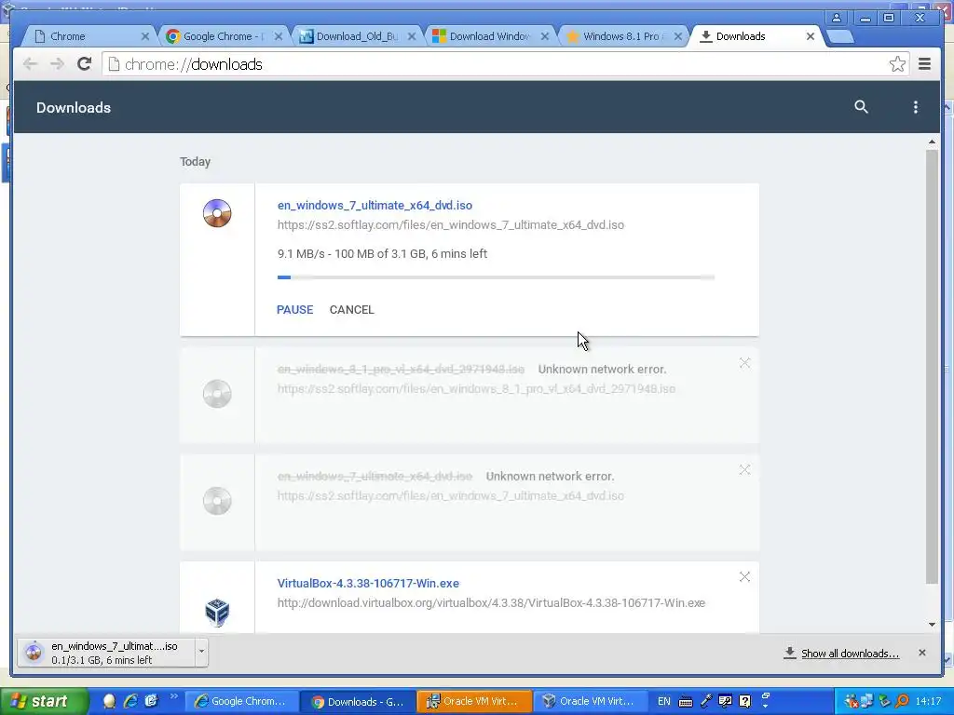Screen dimensions: 954x715
Task: Click the orange search tray icon
Action: click(903, 701)
